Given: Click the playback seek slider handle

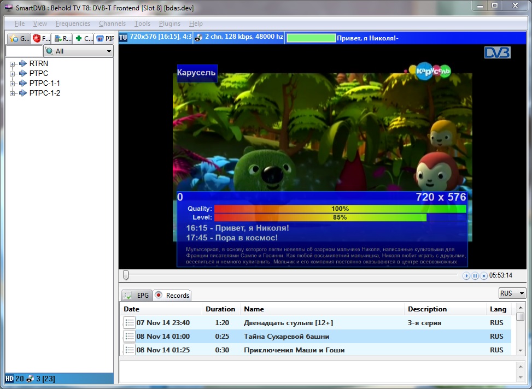Looking at the screenshot, I should pos(126,275).
